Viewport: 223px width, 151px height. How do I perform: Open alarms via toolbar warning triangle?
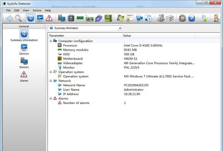[49, 18]
